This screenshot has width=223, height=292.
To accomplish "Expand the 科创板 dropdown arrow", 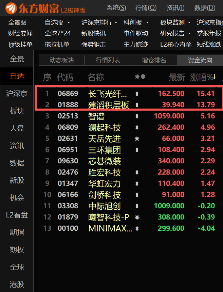I will tap(147, 22).
